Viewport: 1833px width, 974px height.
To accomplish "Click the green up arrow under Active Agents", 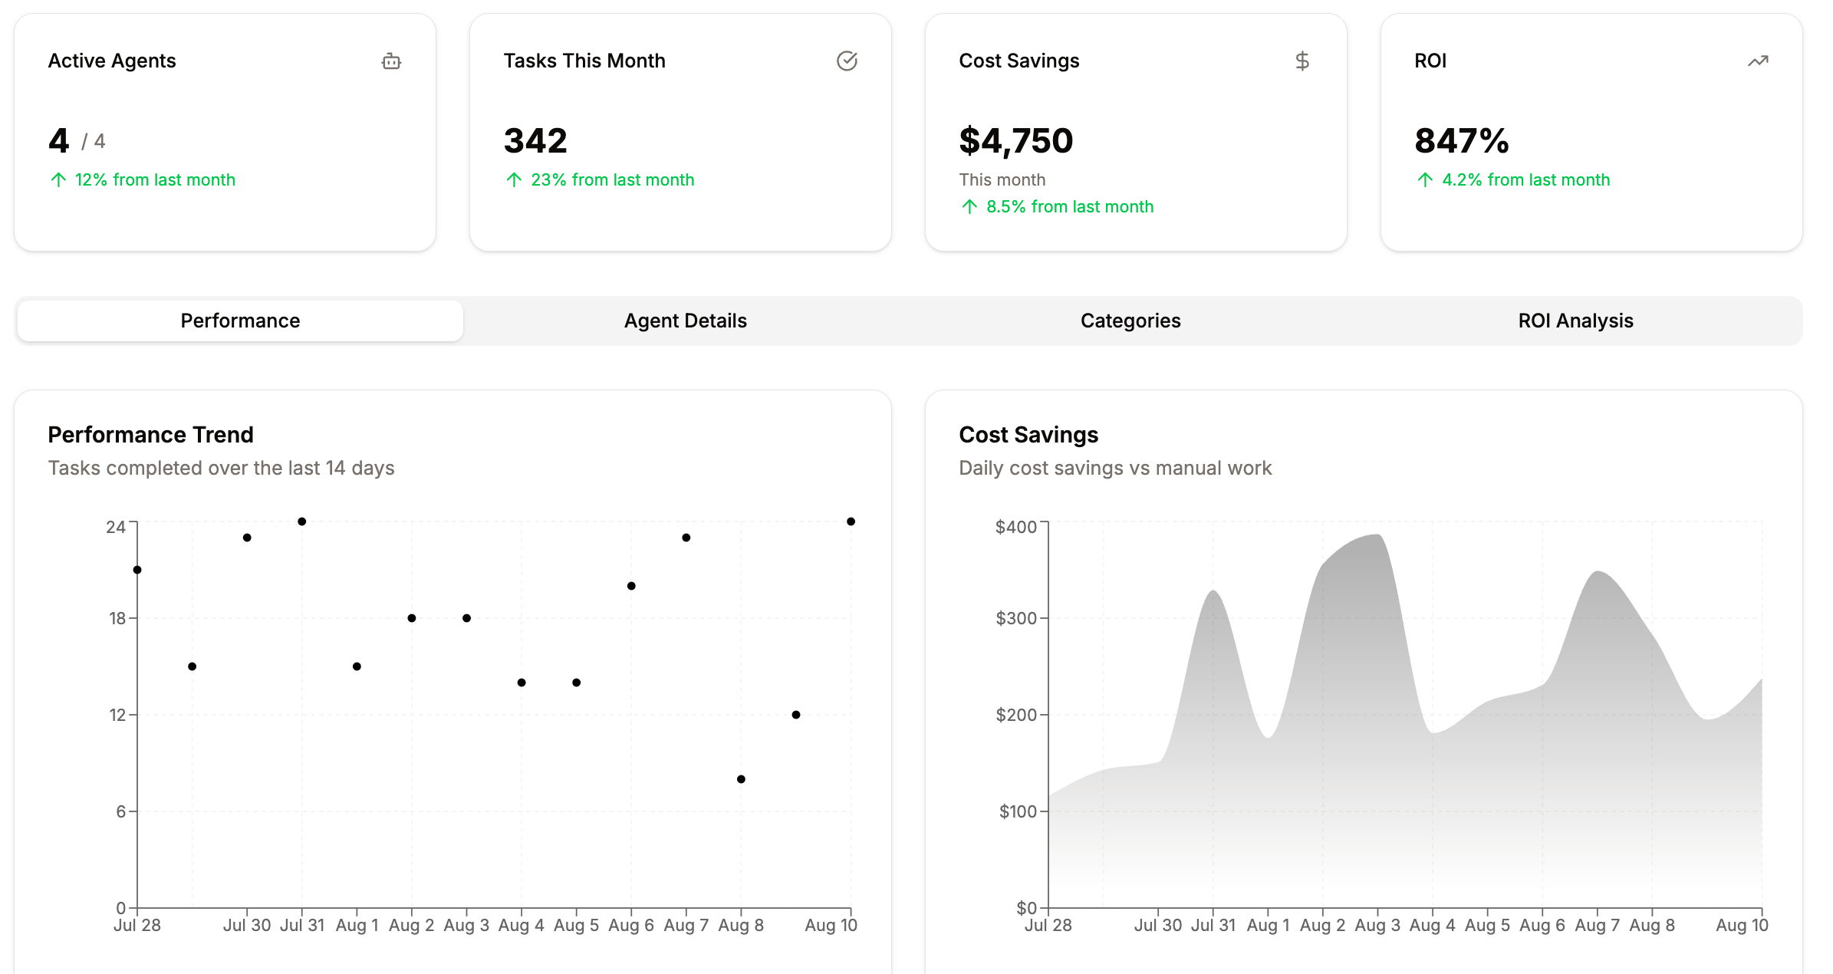I will click(58, 179).
